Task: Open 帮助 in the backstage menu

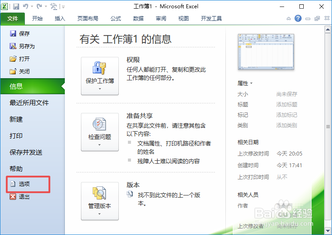Action: (x=16, y=169)
